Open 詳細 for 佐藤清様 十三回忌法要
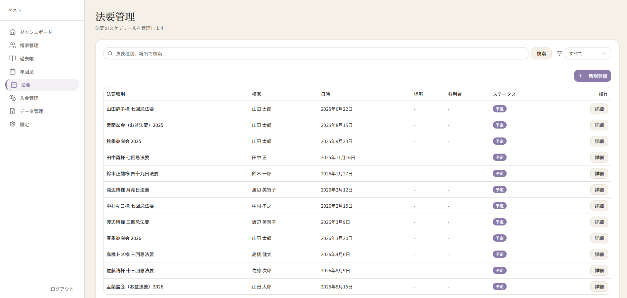The height and width of the screenshot is (298, 627). point(599,271)
